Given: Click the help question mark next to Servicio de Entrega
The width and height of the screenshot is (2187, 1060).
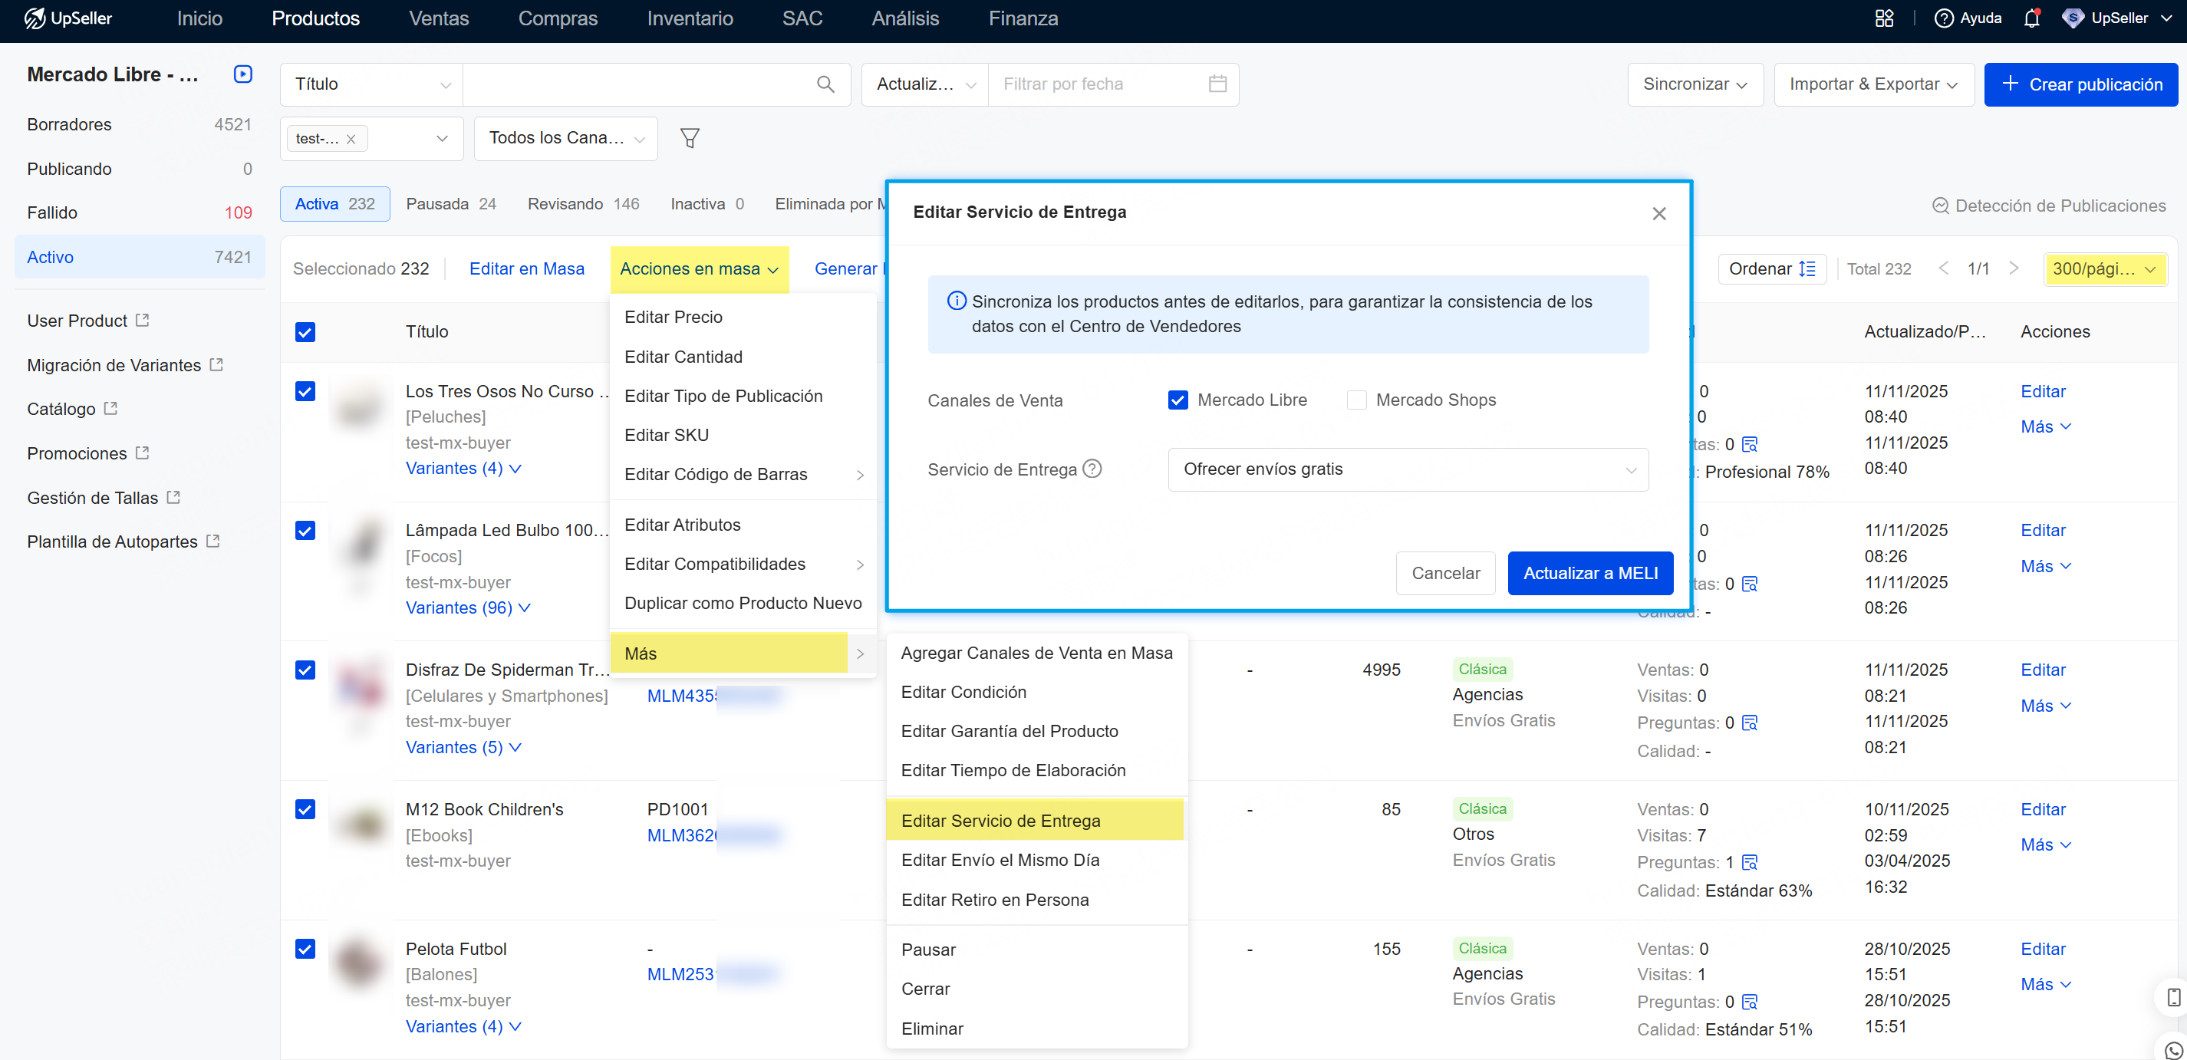Looking at the screenshot, I should click(x=1092, y=468).
